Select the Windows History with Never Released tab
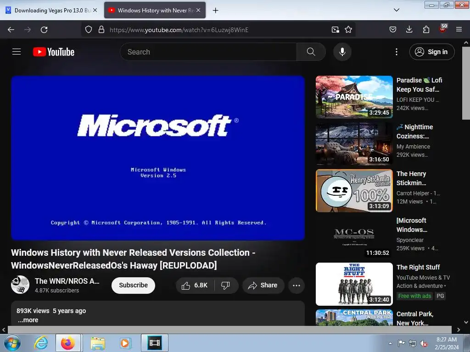 (x=155, y=10)
